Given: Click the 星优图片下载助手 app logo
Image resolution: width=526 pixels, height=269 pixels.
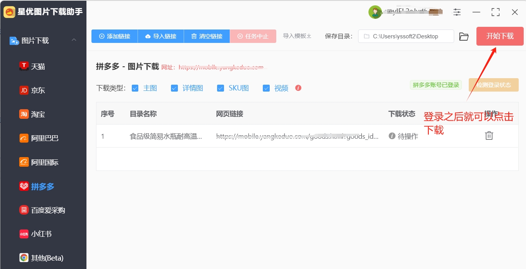Looking at the screenshot, I should [9, 11].
